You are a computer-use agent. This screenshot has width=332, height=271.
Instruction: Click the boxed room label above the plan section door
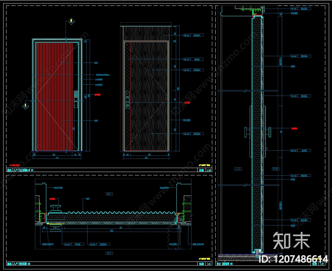click(x=109, y=194)
